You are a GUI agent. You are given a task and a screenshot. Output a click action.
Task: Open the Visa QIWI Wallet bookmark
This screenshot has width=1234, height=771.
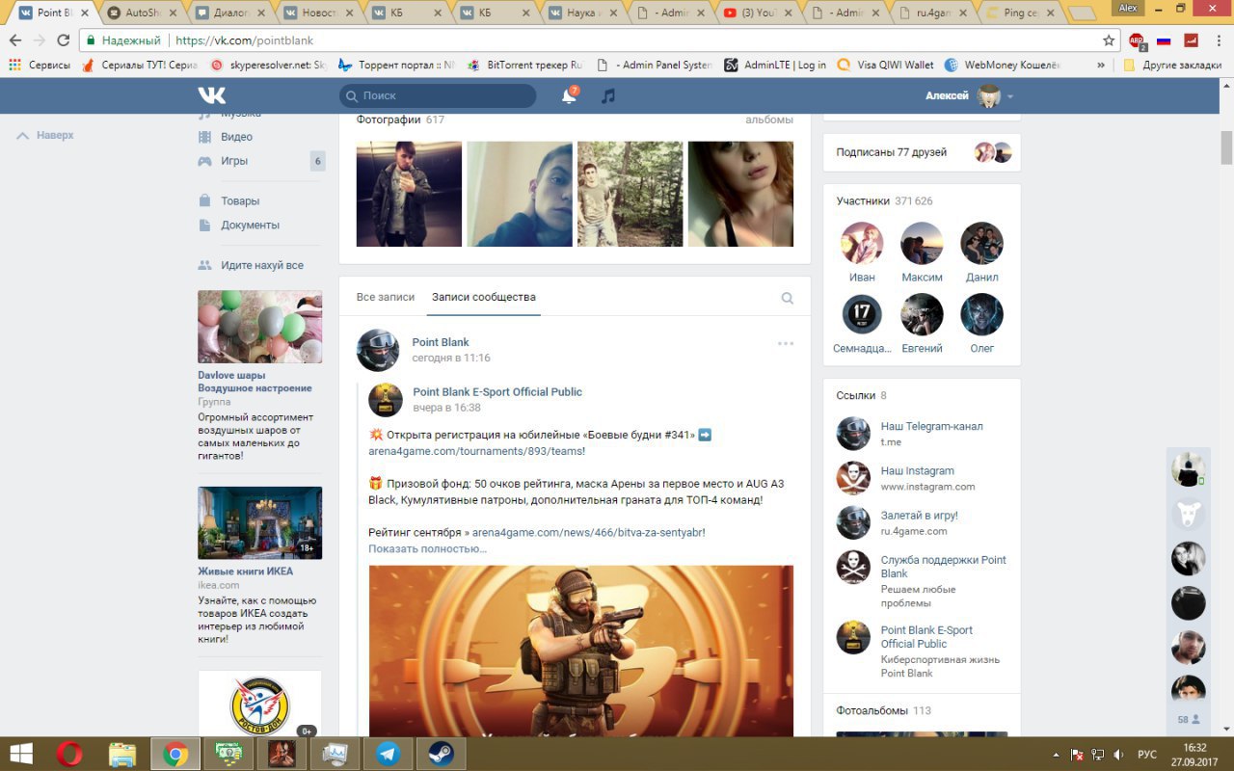click(x=886, y=65)
